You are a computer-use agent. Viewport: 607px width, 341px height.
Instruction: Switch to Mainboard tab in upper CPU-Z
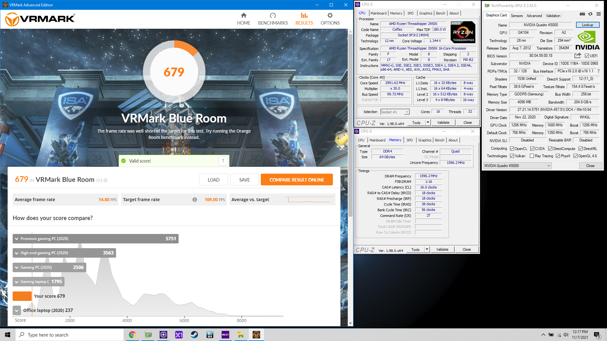tap(378, 13)
